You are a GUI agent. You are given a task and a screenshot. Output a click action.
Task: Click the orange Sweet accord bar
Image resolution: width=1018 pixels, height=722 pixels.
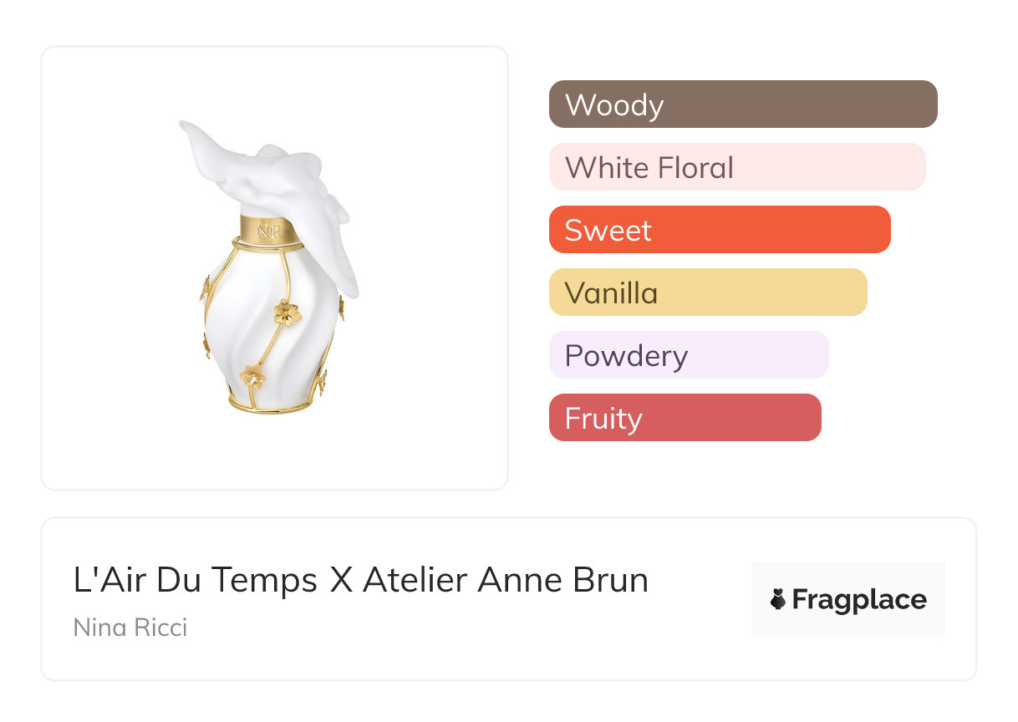pyautogui.click(x=720, y=230)
